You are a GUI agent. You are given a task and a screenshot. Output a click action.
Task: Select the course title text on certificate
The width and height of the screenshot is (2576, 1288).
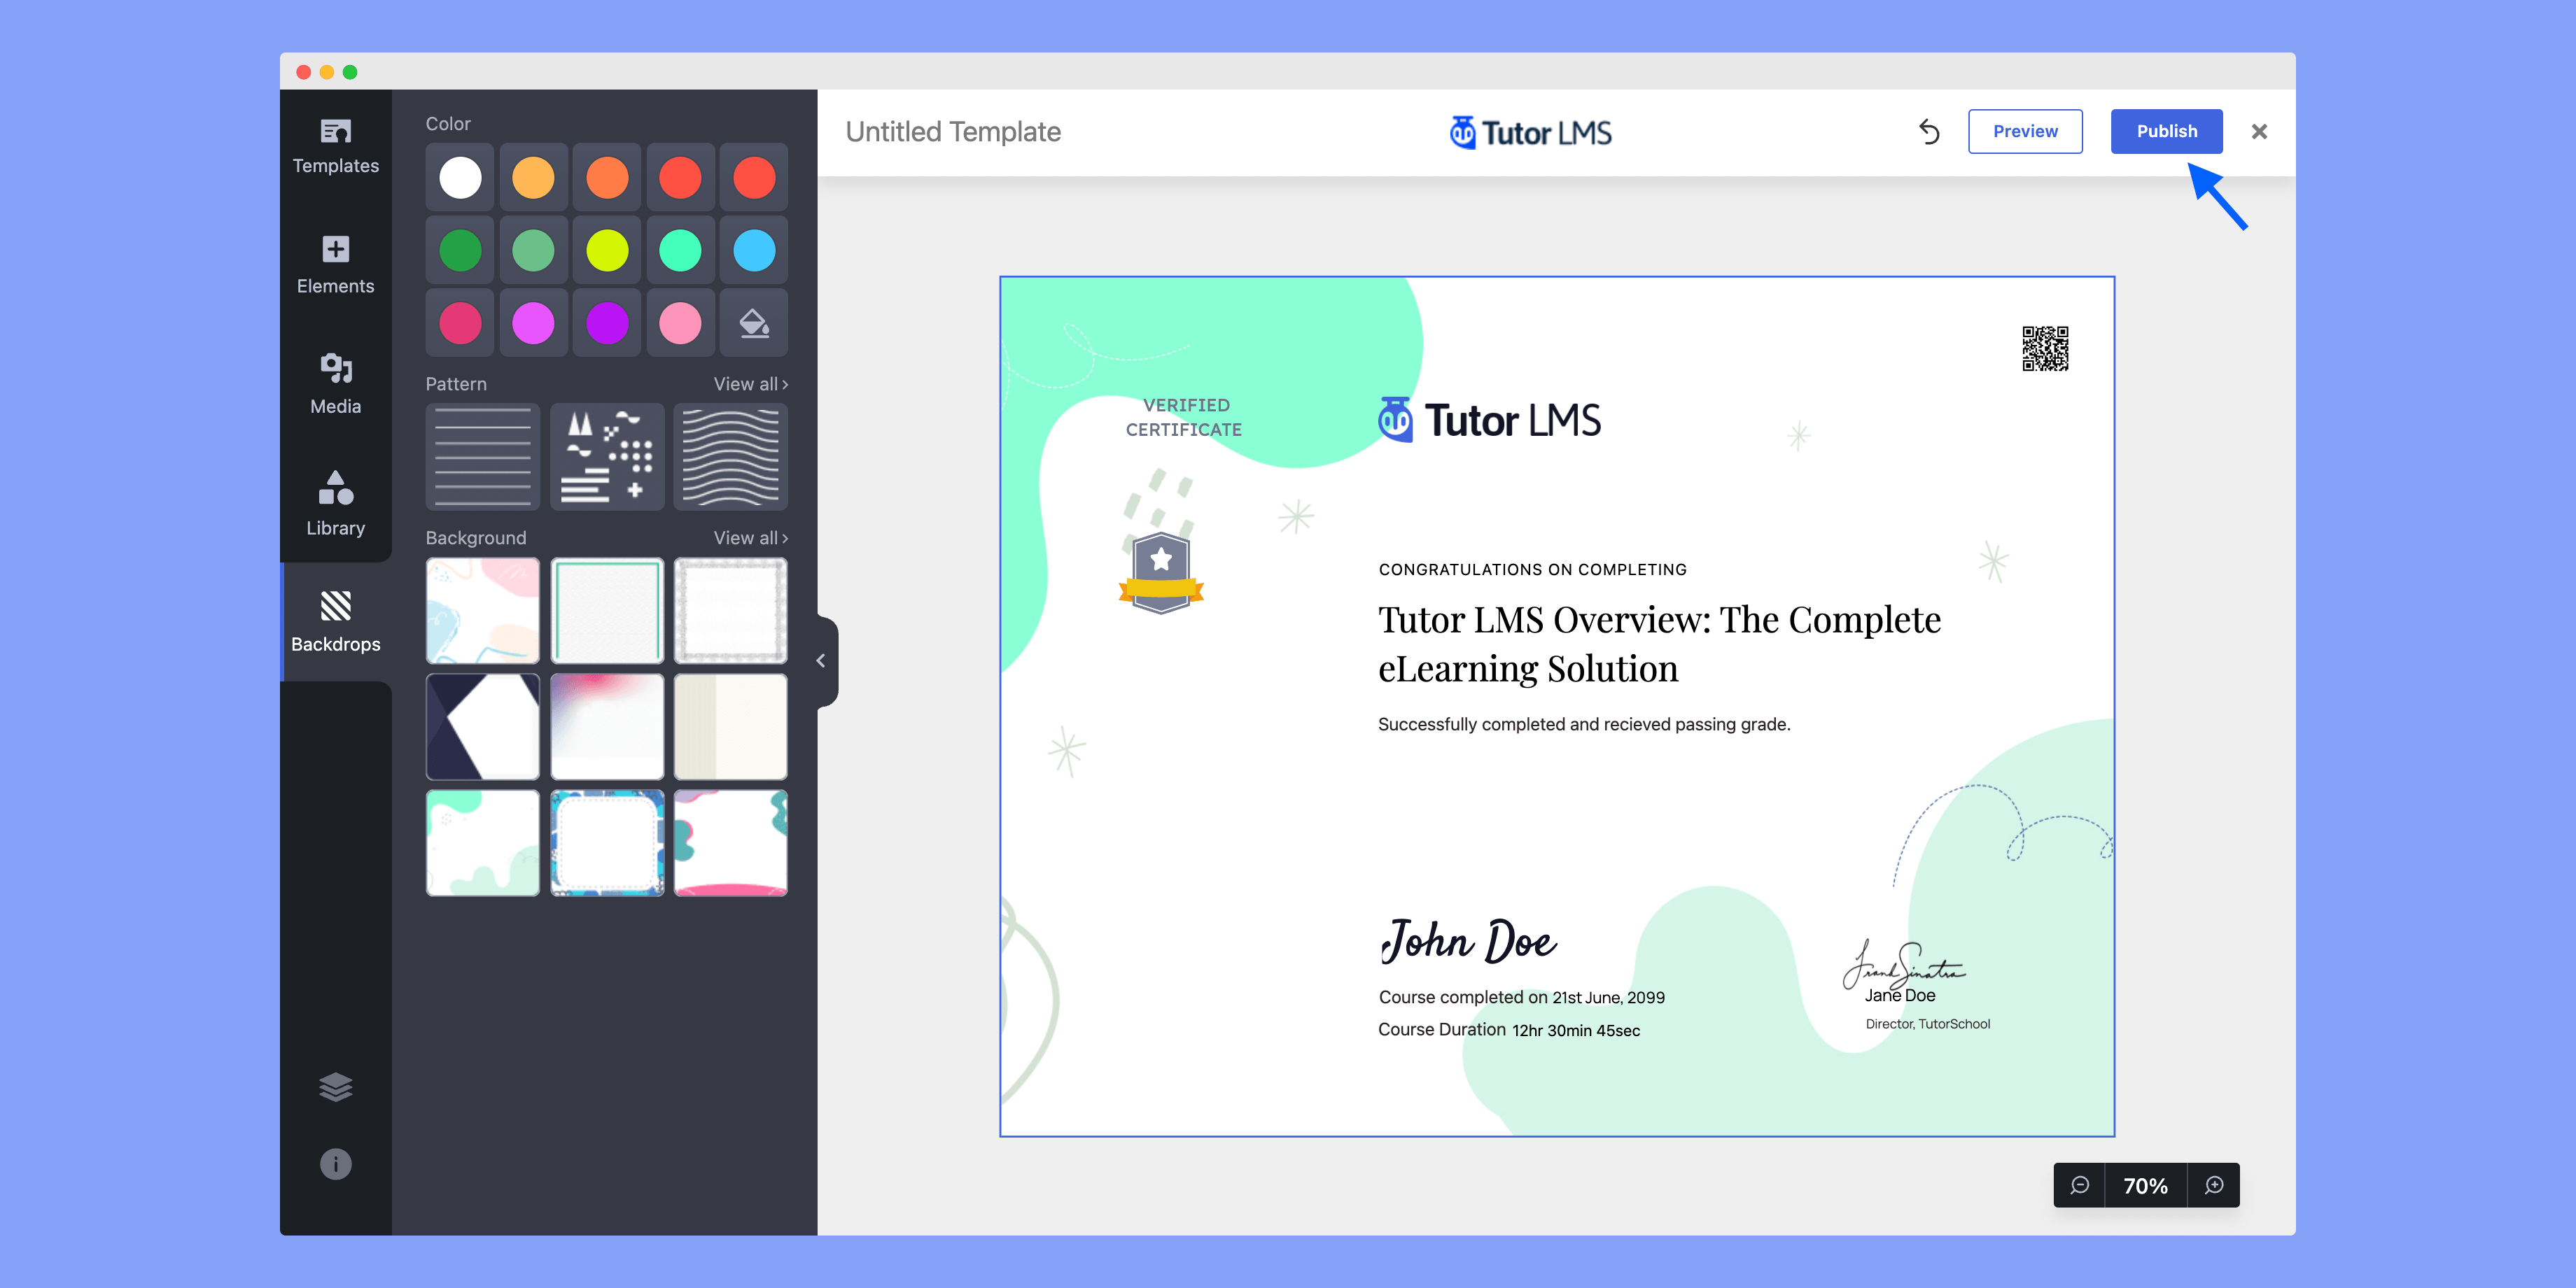1659,644
